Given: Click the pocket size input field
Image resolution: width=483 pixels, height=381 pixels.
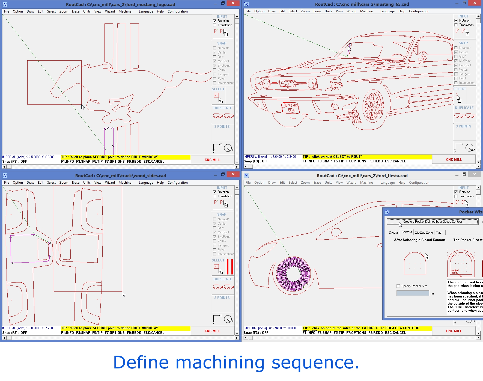Looking at the screenshot, I should pyautogui.click(x=413, y=293).
